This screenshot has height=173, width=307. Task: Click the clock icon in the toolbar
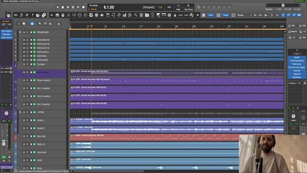80,15
